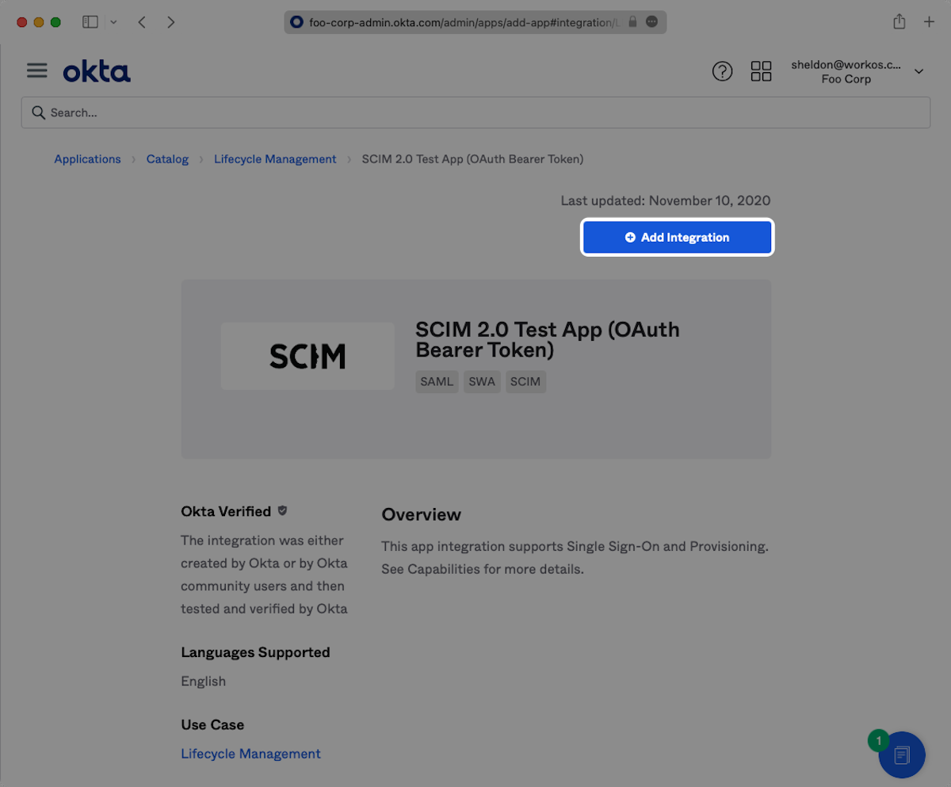951x787 pixels.
Task: Open the Okta hamburger navigation menu
Action: 37,71
